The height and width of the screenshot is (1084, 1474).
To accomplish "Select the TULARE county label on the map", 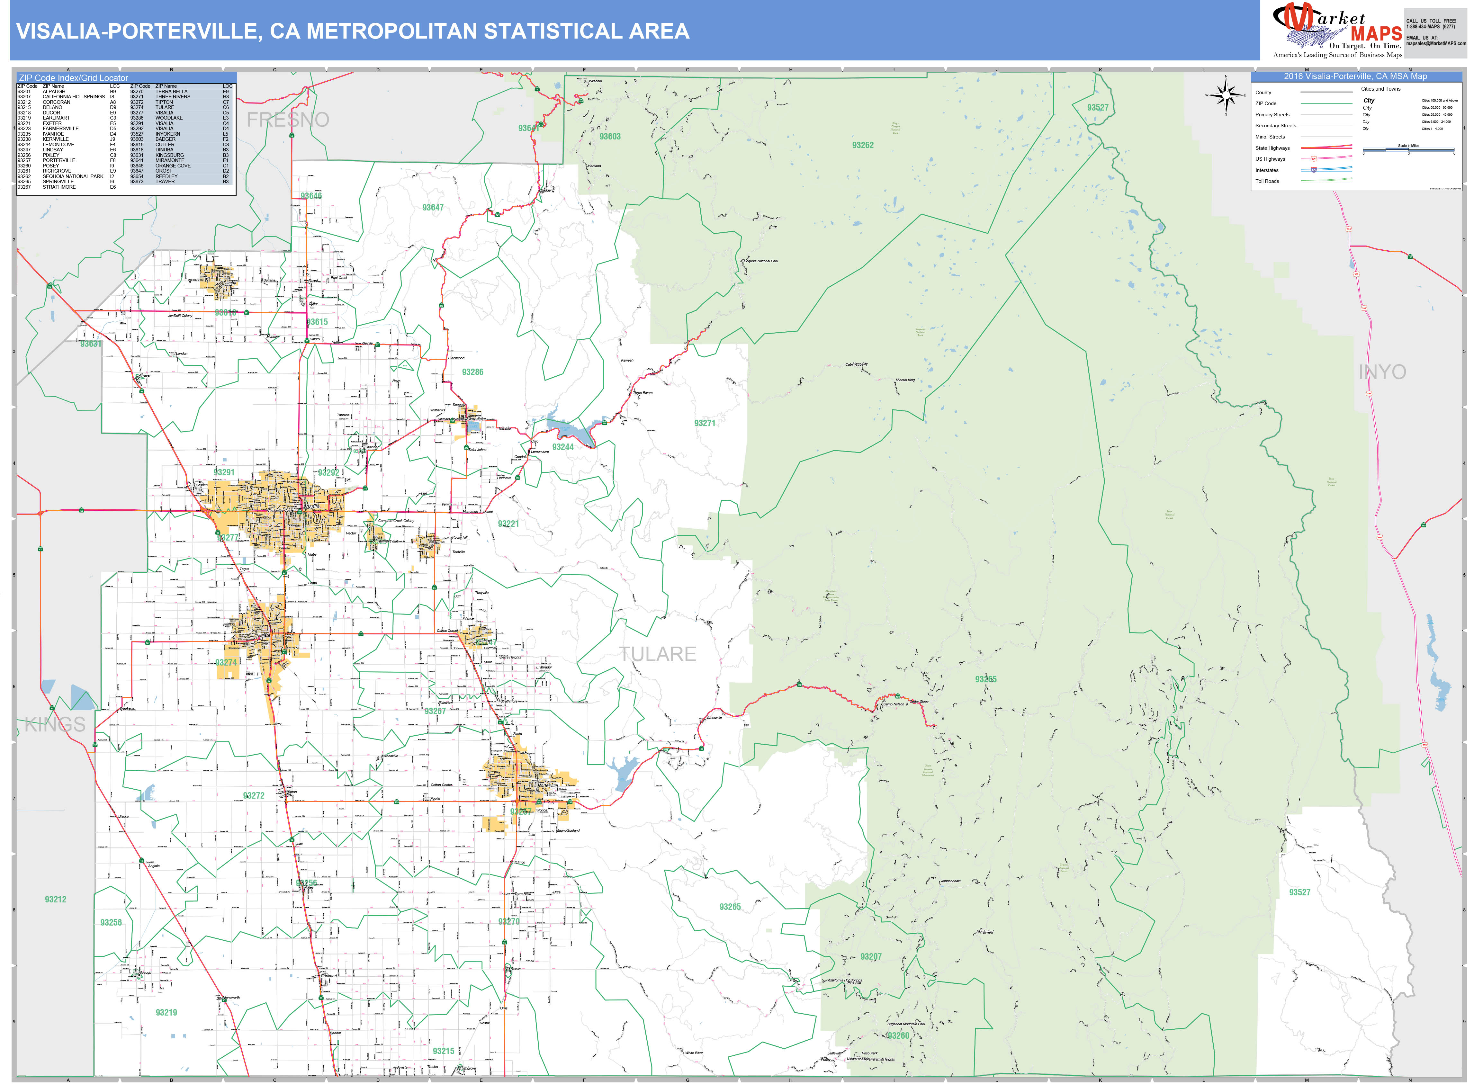I will point(660,654).
